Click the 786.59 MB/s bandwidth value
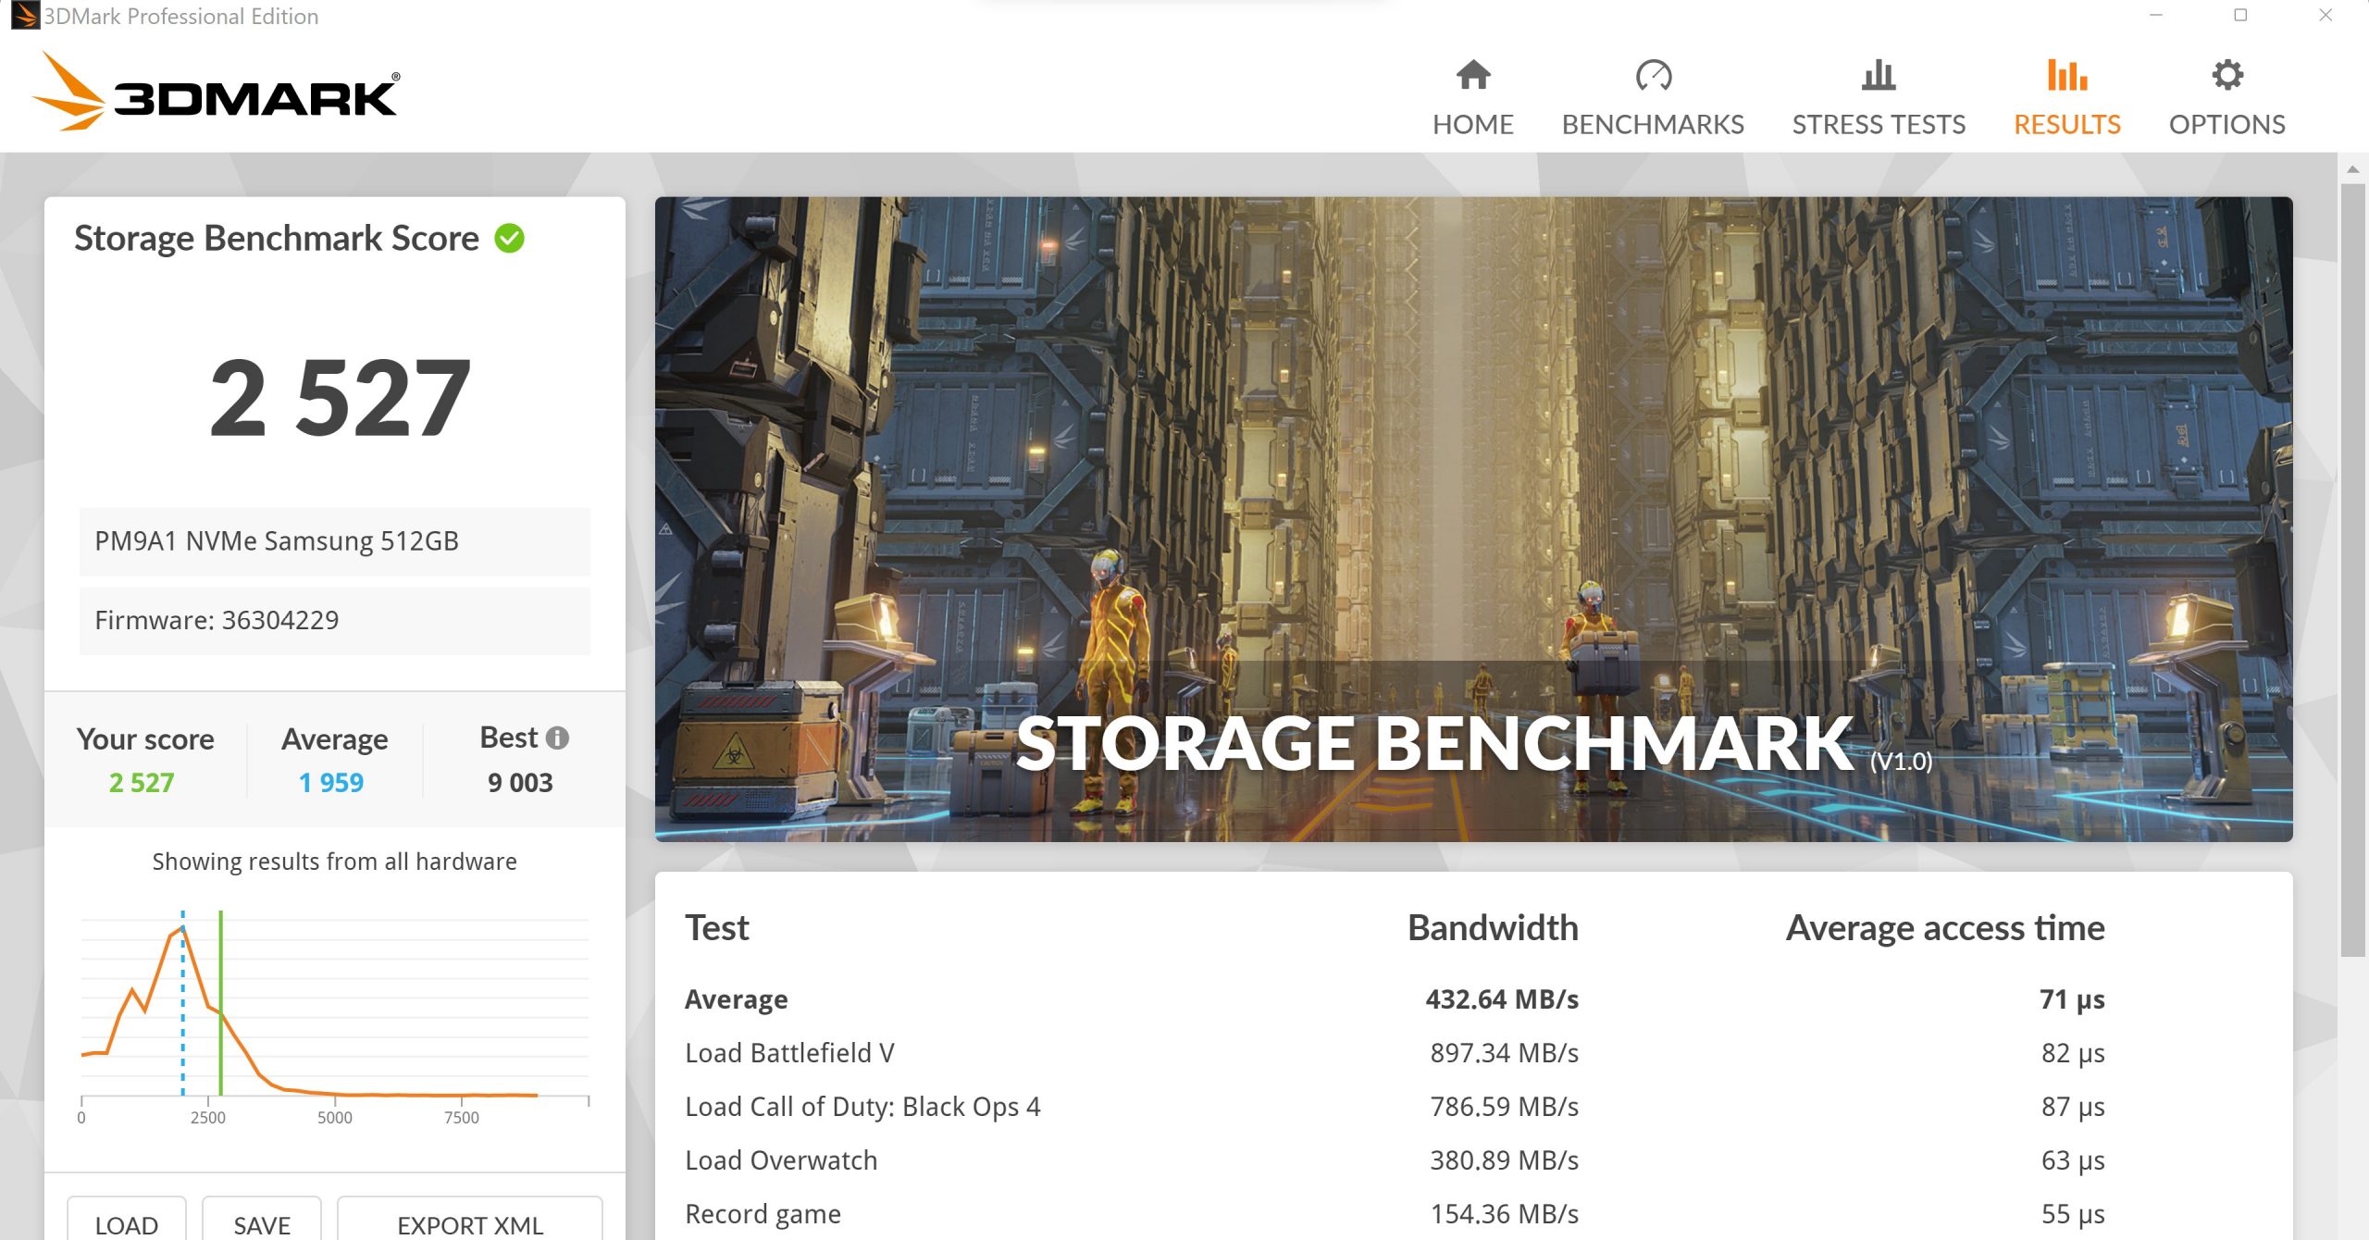Image resolution: width=2369 pixels, height=1240 pixels. [1505, 1107]
